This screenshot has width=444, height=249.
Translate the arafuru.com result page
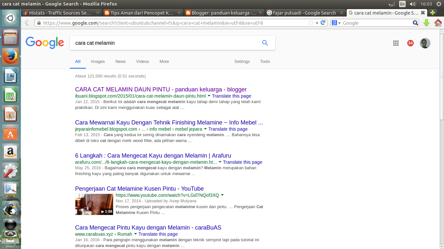pyautogui.click(x=242, y=162)
